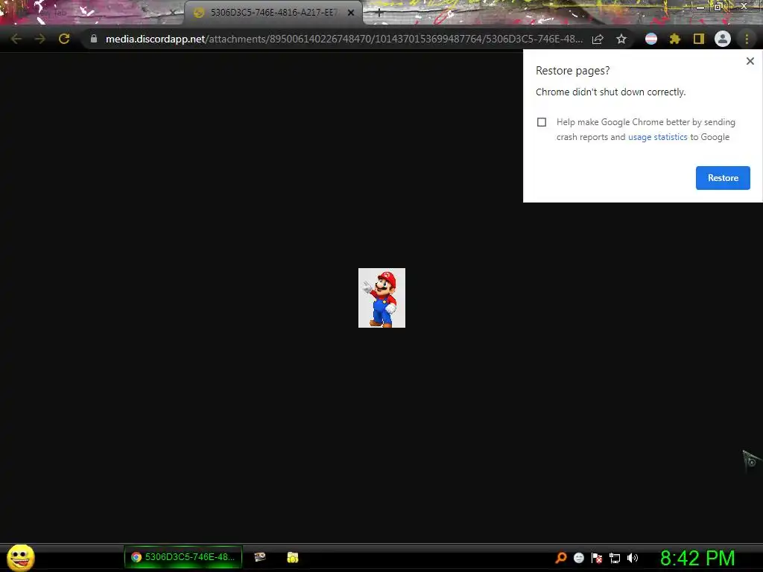Open the network tray icon
Image resolution: width=763 pixels, height=572 pixels.
tap(615, 559)
